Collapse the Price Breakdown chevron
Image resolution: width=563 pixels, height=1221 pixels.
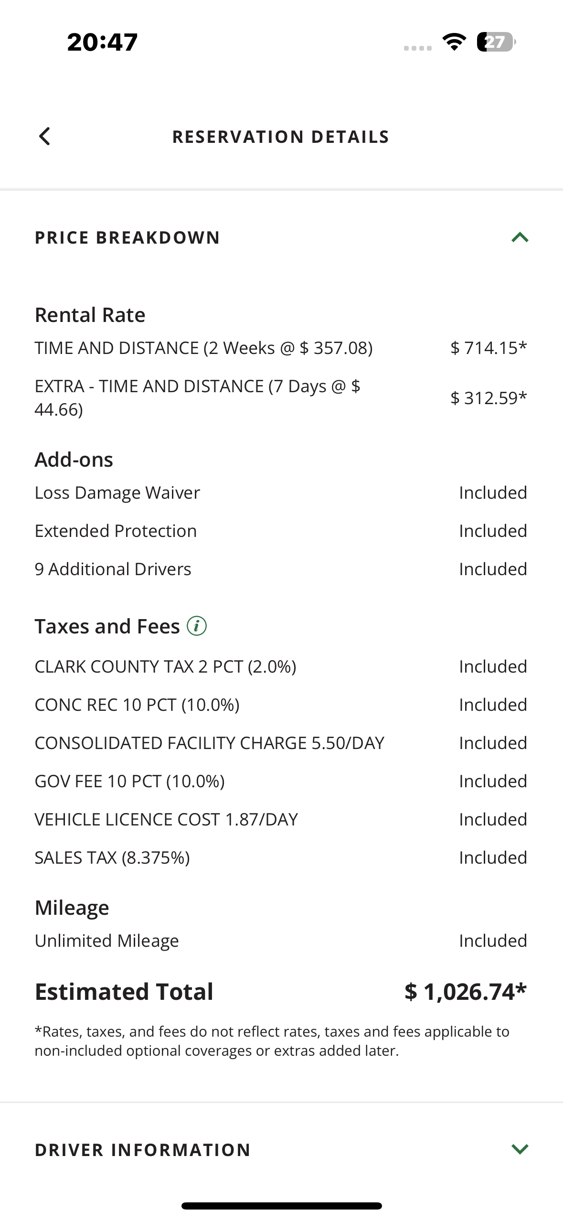[x=520, y=237]
